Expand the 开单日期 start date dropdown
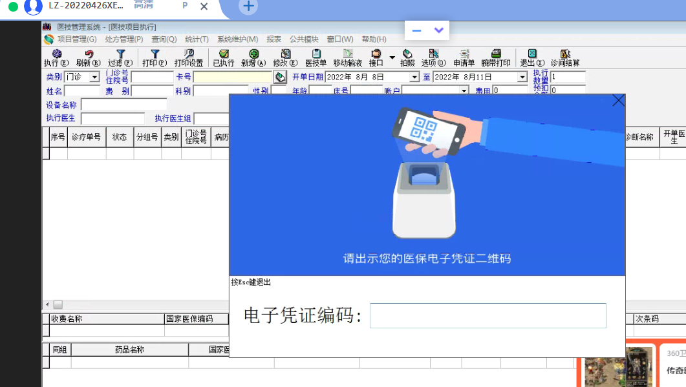The width and height of the screenshot is (686, 387). pyautogui.click(x=414, y=77)
